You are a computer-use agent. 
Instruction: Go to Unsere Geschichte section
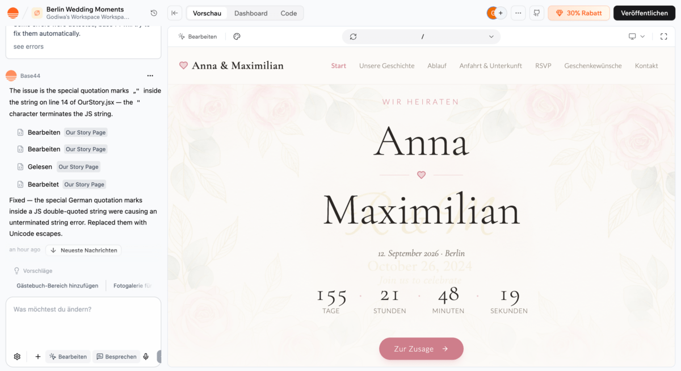(x=387, y=66)
